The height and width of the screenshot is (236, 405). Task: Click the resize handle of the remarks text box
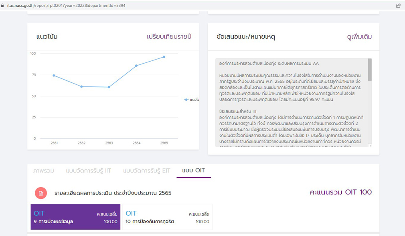click(x=370, y=145)
